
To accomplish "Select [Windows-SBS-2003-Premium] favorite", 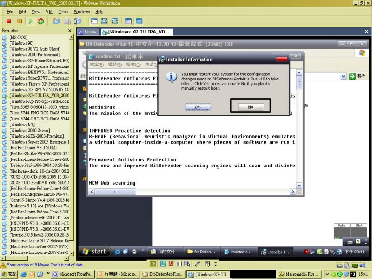I will coord(36,136).
